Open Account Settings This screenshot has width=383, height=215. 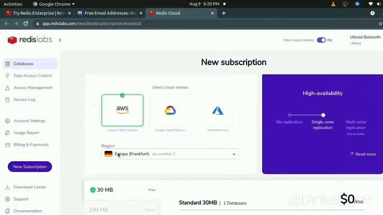pyautogui.click(x=29, y=121)
